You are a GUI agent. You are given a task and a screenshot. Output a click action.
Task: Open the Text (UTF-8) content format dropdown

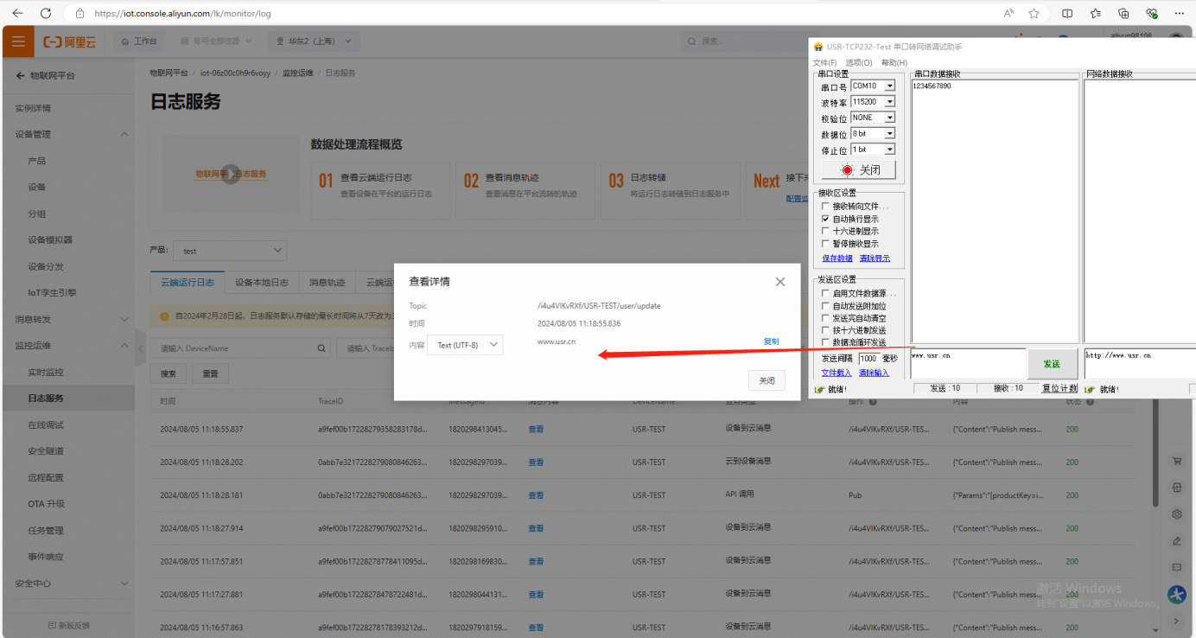pos(467,345)
